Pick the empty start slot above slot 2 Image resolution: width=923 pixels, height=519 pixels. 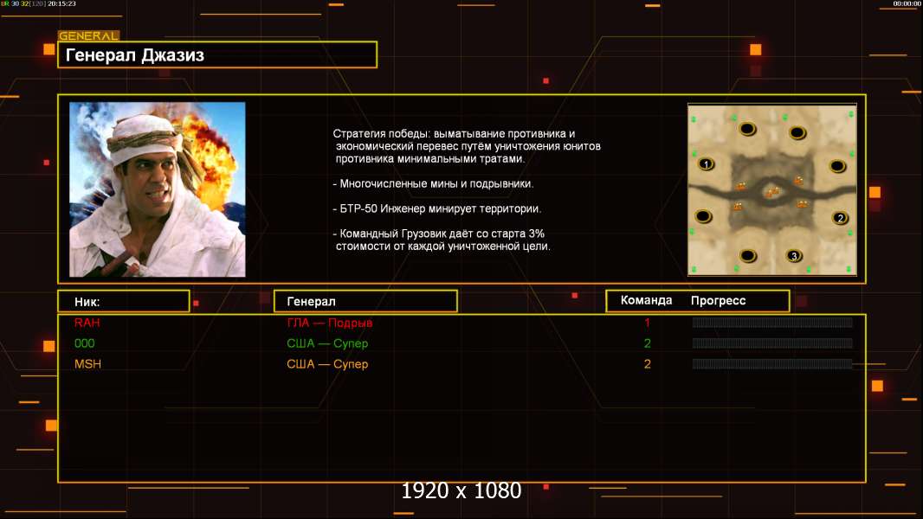[837, 166]
